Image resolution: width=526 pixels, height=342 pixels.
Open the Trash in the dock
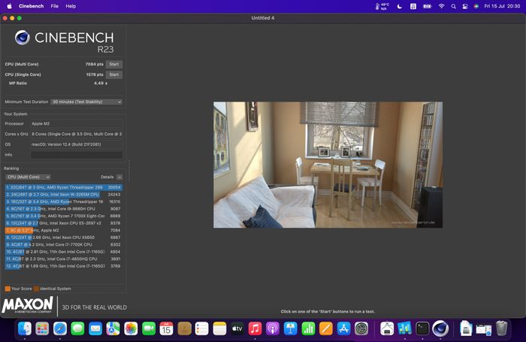coord(501,328)
